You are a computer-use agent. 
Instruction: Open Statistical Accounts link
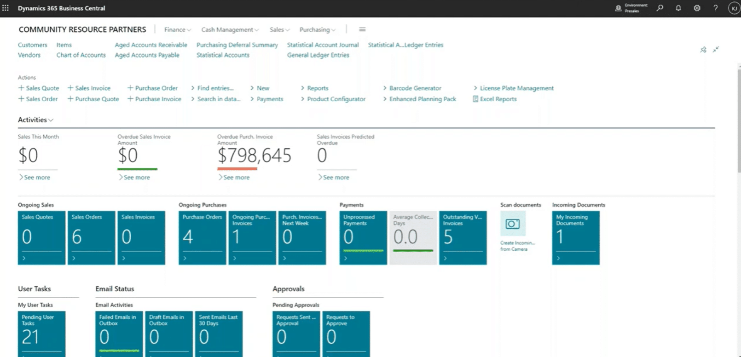click(x=223, y=55)
